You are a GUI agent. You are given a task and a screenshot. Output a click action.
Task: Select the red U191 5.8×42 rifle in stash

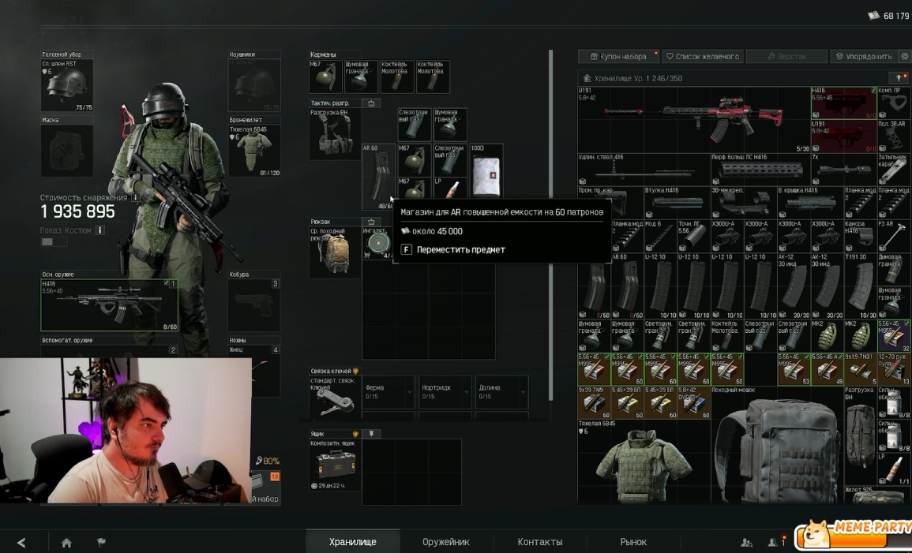[695, 120]
